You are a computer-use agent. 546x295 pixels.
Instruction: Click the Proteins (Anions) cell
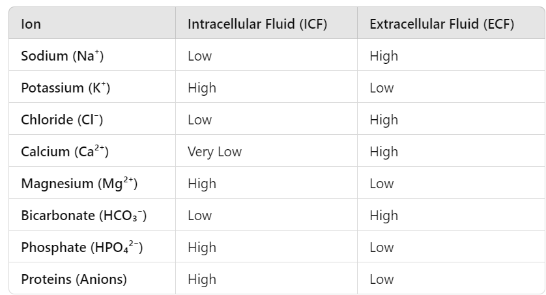pyautogui.click(x=74, y=279)
